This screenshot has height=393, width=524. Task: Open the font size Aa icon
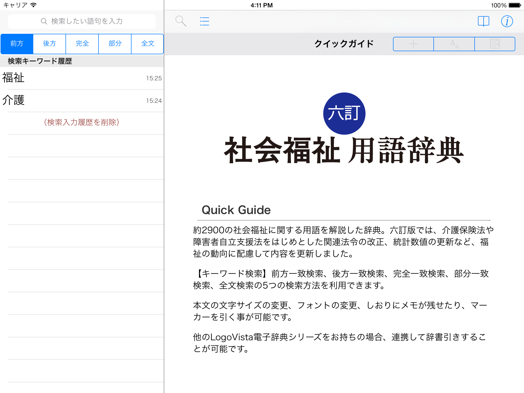pyautogui.click(x=454, y=44)
